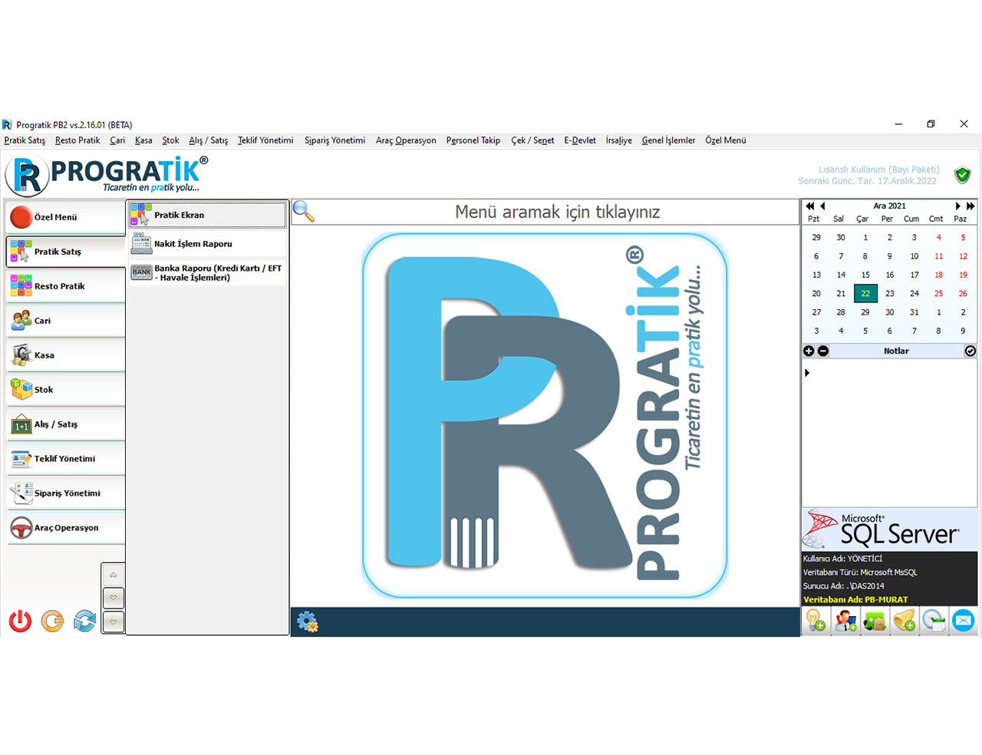The image size is (982, 755).
Task: Open the Çek / Senet menu
Action: pos(532,140)
